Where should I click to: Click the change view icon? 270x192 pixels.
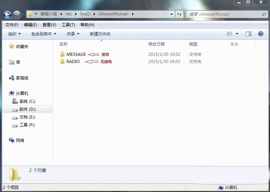229,33
